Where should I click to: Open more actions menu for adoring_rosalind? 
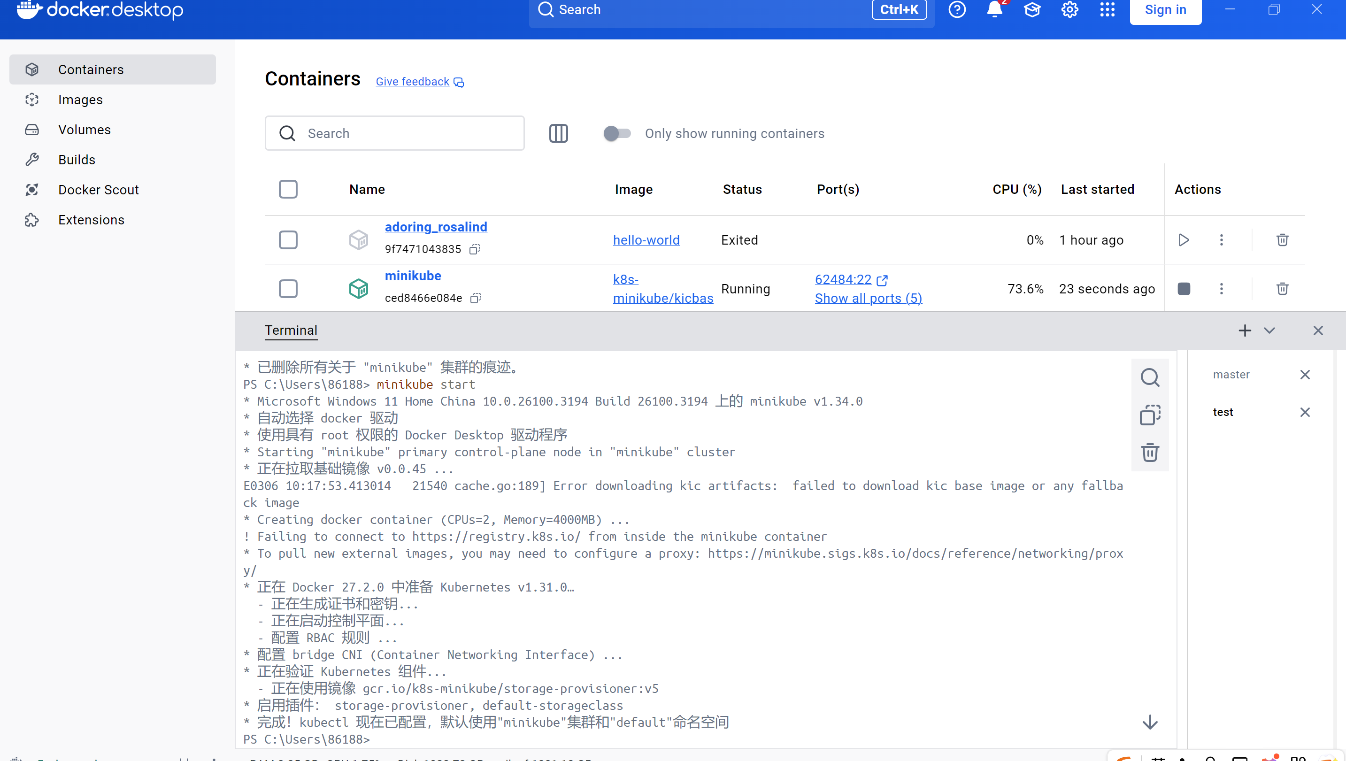[x=1221, y=240]
